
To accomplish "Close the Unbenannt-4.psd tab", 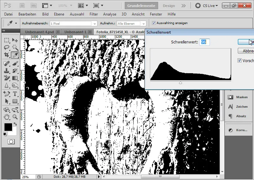I will (58, 32).
